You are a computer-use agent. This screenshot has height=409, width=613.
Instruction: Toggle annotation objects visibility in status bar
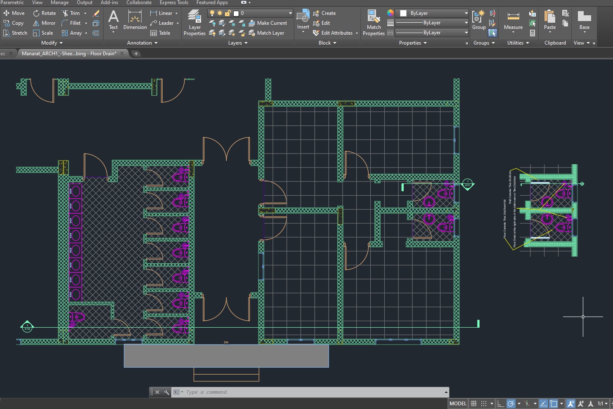click(571, 404)
